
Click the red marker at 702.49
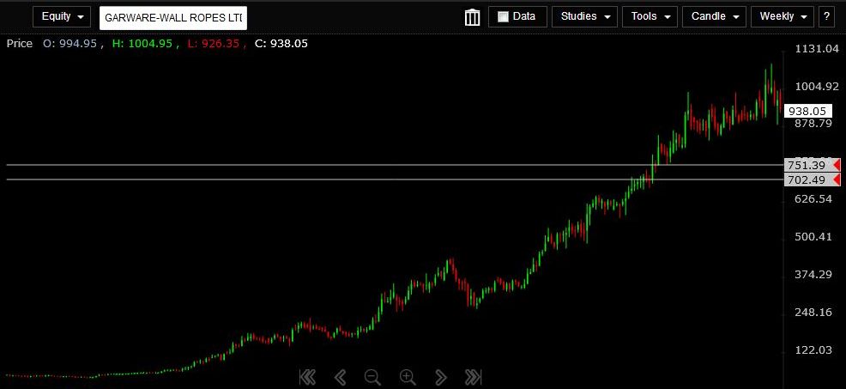coord(836,179)
